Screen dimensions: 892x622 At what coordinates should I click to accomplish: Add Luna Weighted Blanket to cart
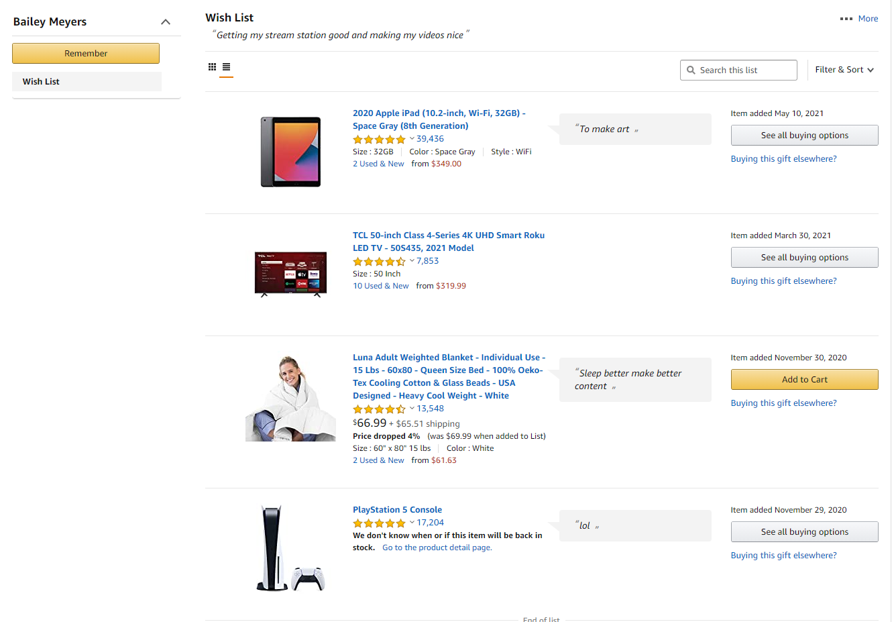tap(804, 379)
